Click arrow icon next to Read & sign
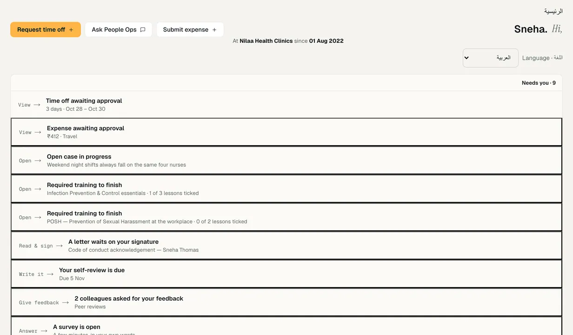573x335 pixels. click(59, 246)
